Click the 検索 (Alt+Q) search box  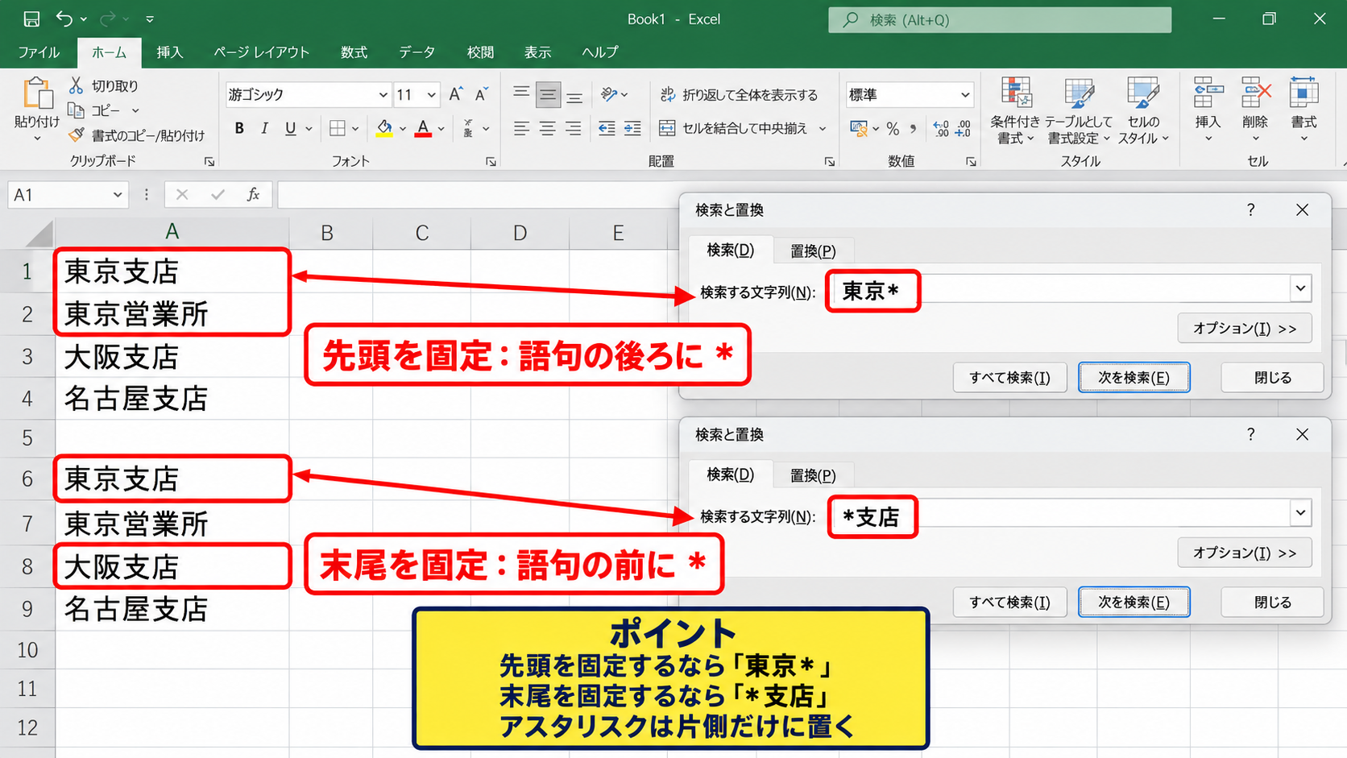pyautogui.click(x=1000, y=19)
